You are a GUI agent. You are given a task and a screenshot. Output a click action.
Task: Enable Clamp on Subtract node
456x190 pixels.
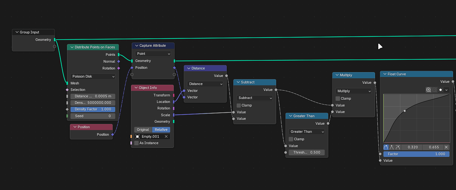(239, 106)
